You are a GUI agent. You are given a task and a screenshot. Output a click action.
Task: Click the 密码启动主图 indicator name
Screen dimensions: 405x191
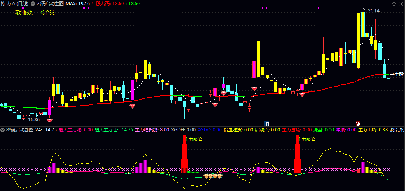tap(50, 4)
